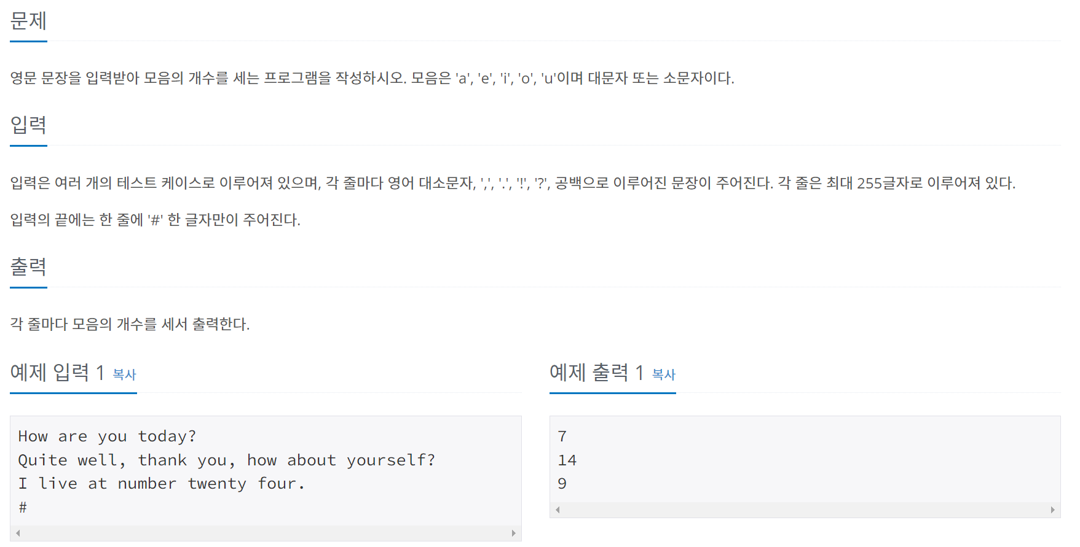Click left arrow of sample input scrollbar
This screenshot has width=1080, height=547.
18,533
